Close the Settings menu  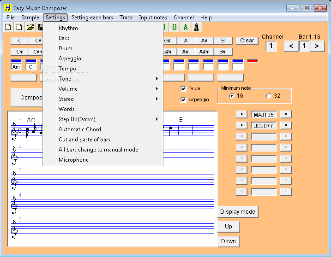(55, 18)
